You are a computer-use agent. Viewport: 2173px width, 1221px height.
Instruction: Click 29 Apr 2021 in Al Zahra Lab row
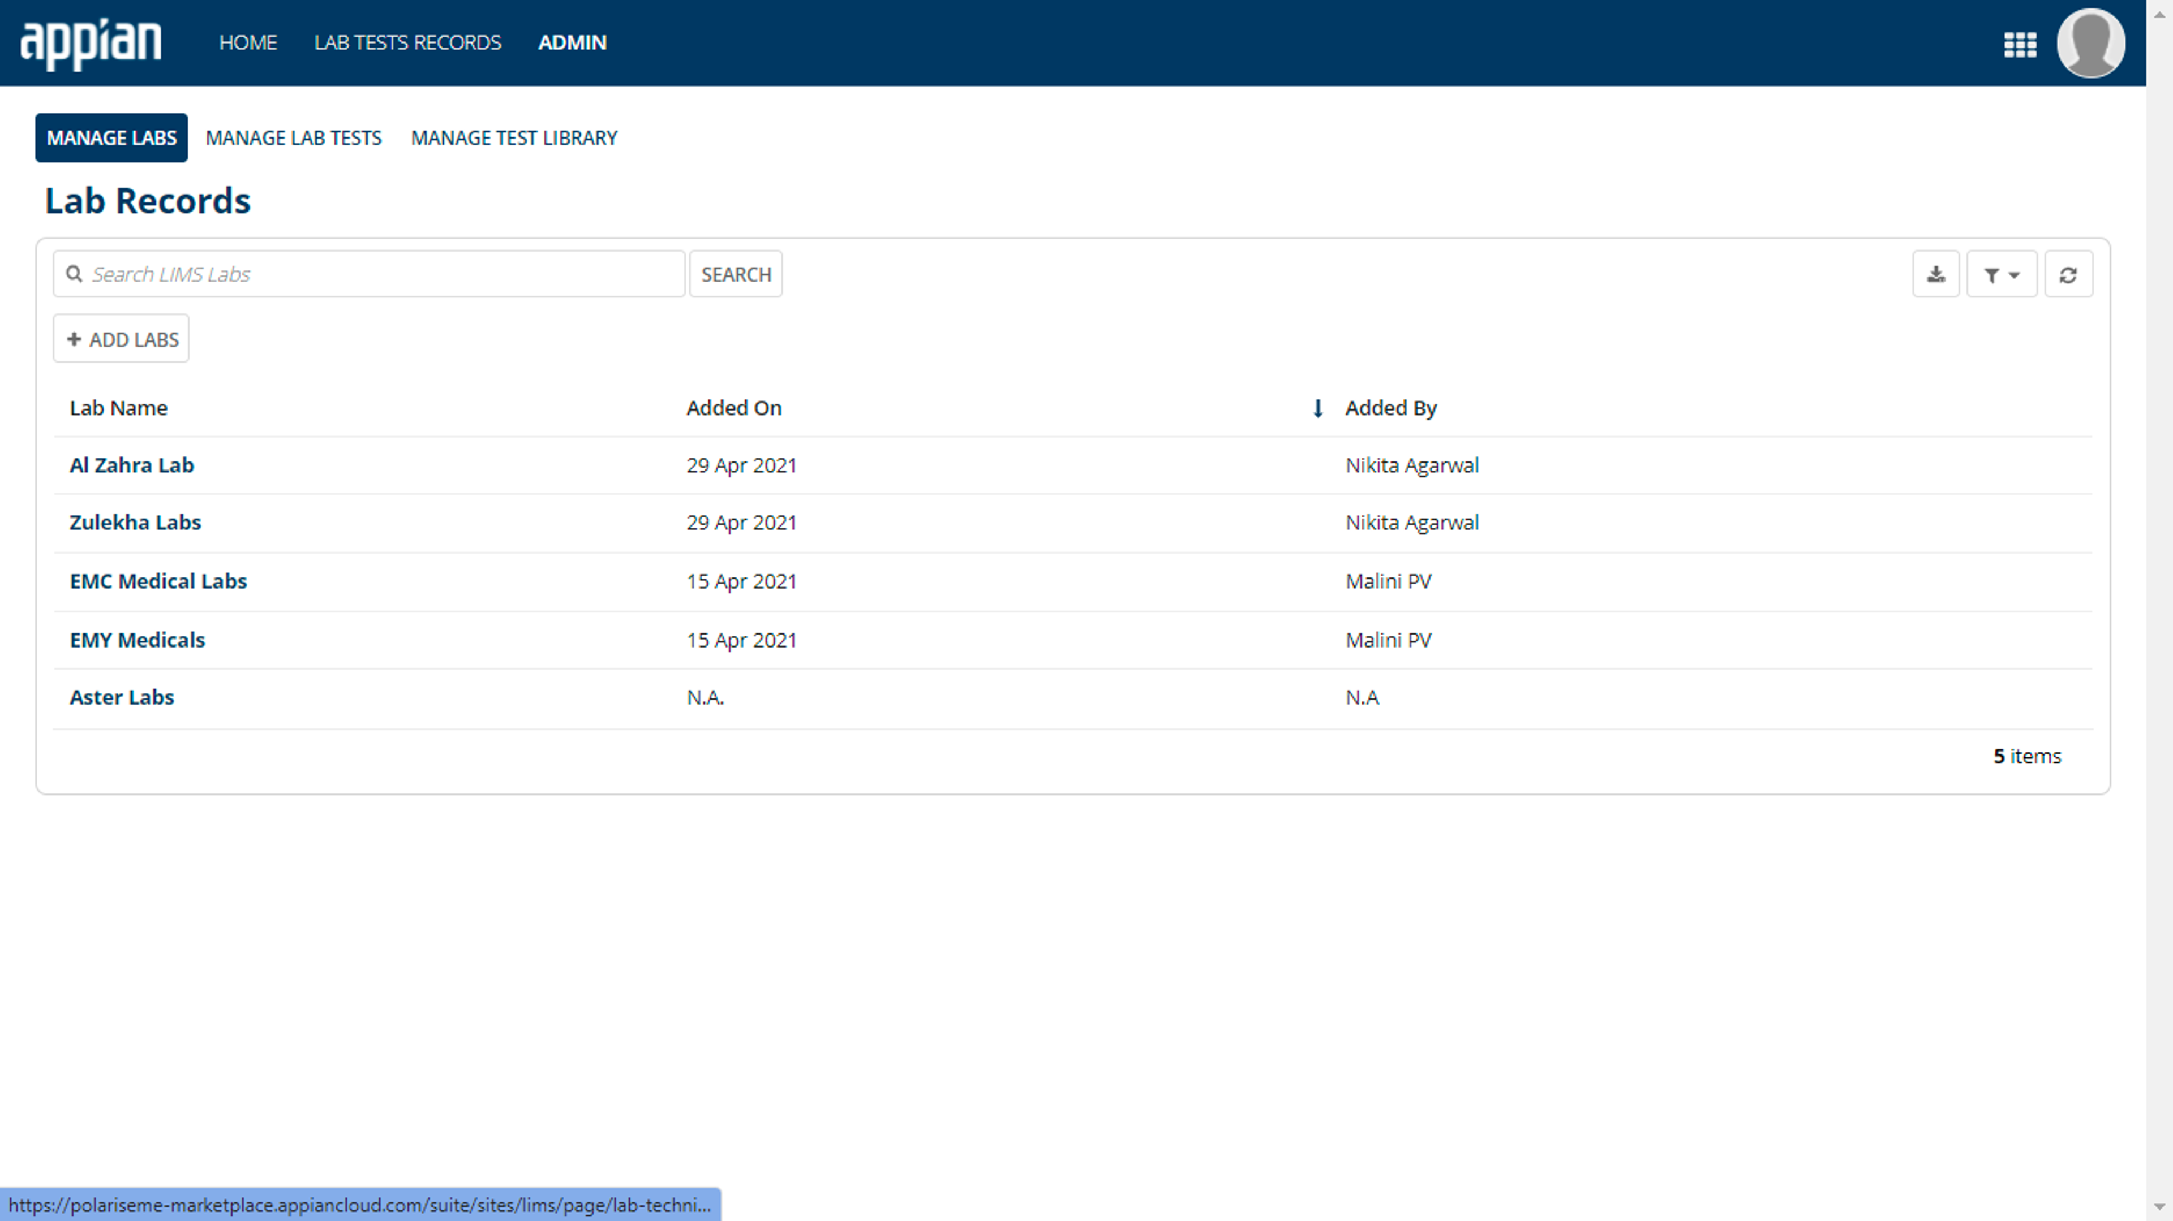[741, 465]
